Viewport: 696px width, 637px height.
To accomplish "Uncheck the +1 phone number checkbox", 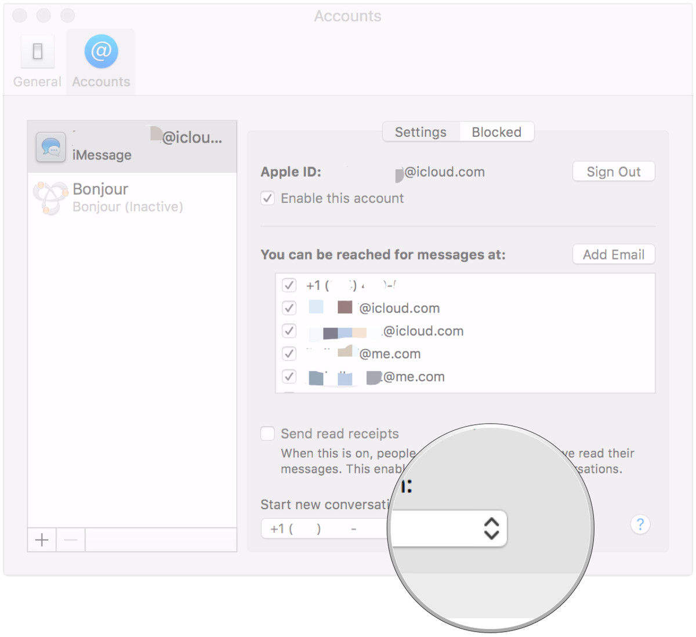I will 289,285.
